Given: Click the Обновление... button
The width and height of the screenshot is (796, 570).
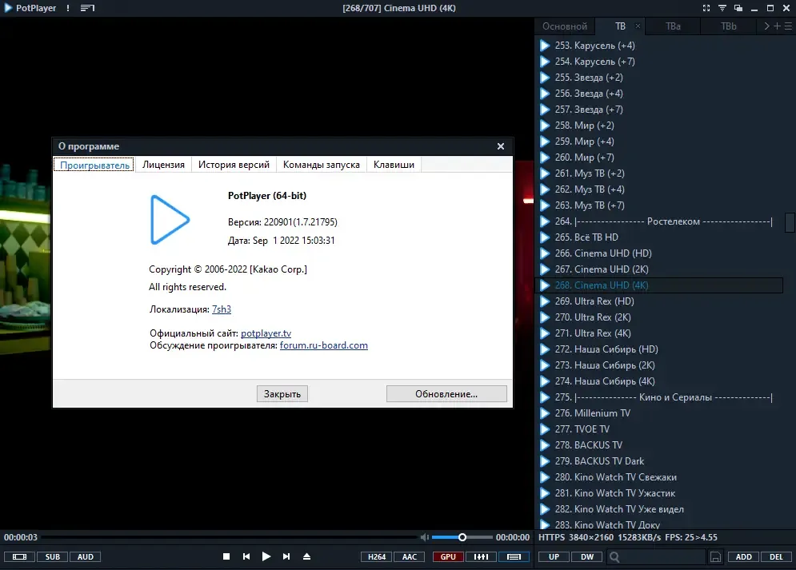Looking at the screenshot, I should [x=446, y=394].
